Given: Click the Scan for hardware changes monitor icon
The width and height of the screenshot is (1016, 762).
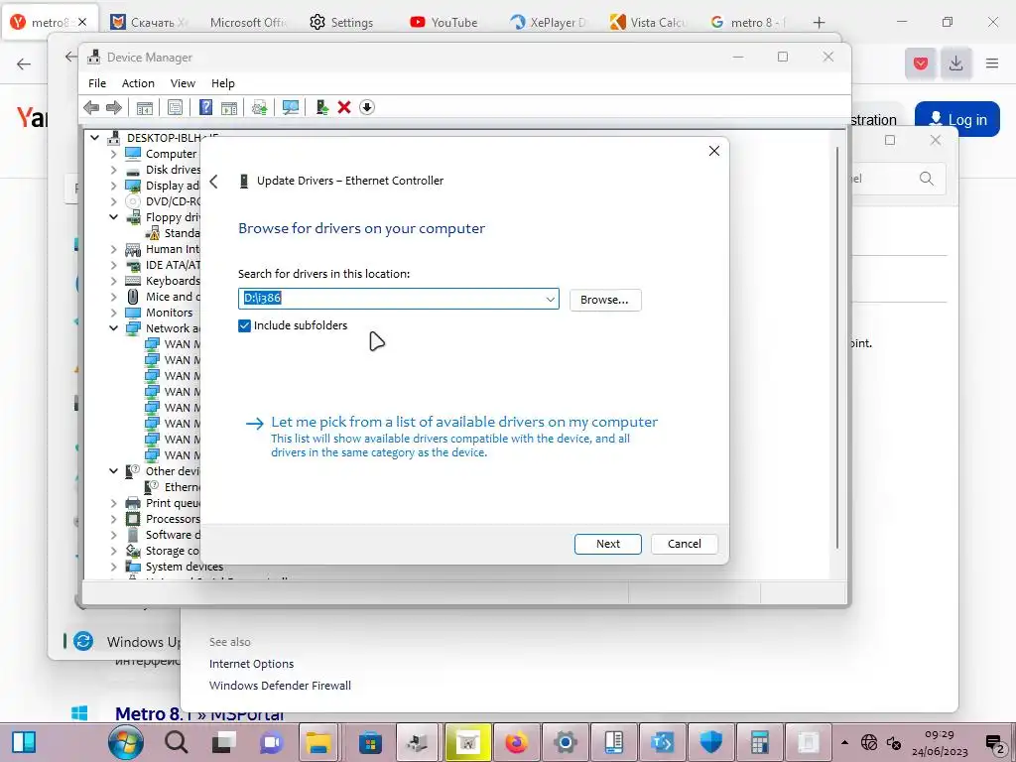Looking at the screenshot, I should click(291, 107).
